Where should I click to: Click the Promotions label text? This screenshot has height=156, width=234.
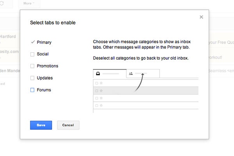48,66
